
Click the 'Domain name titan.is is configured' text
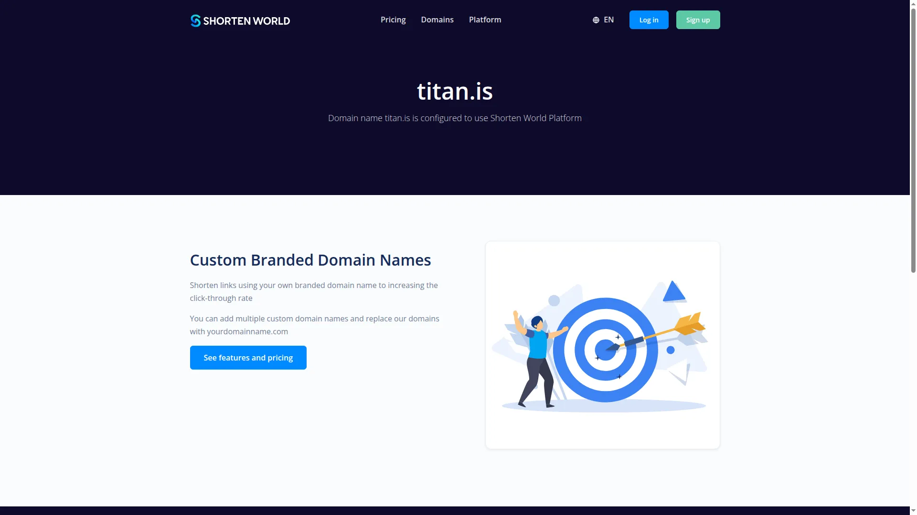(x=455, y=118)
